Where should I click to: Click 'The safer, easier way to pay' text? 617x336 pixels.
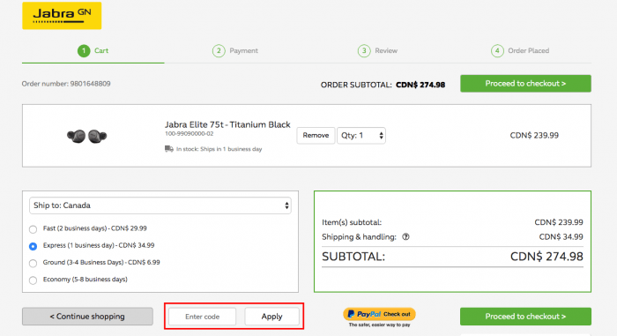coord(379,325)
